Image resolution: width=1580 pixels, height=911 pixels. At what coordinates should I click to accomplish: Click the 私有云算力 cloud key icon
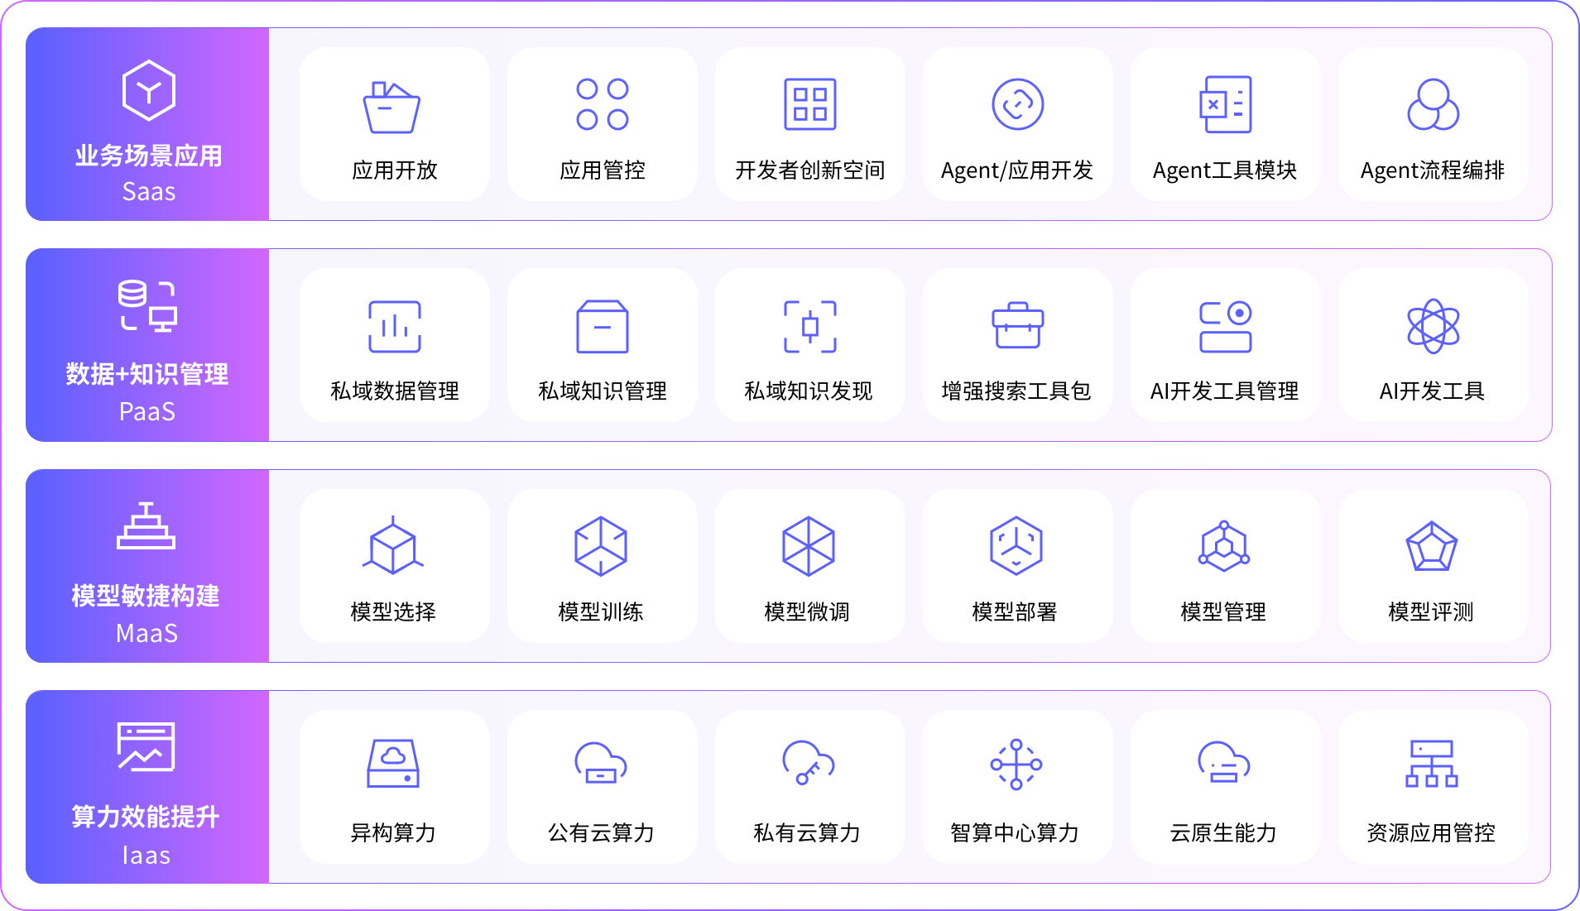click(808, 763)
